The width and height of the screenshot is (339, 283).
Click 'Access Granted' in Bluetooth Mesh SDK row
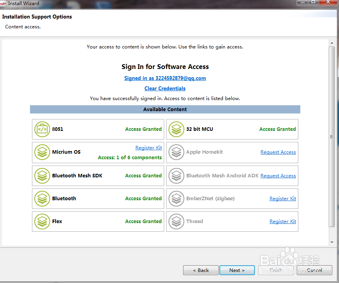143,176
